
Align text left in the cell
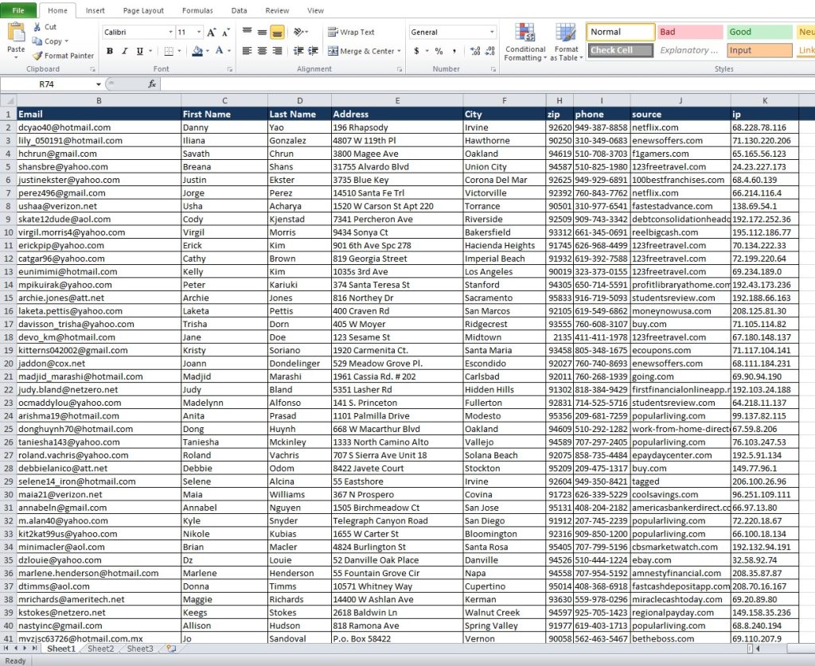point(248,51)
